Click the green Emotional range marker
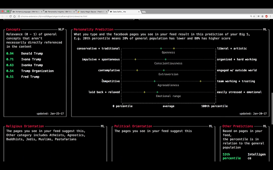Screen dimensions: 273x170 (157, 92)
